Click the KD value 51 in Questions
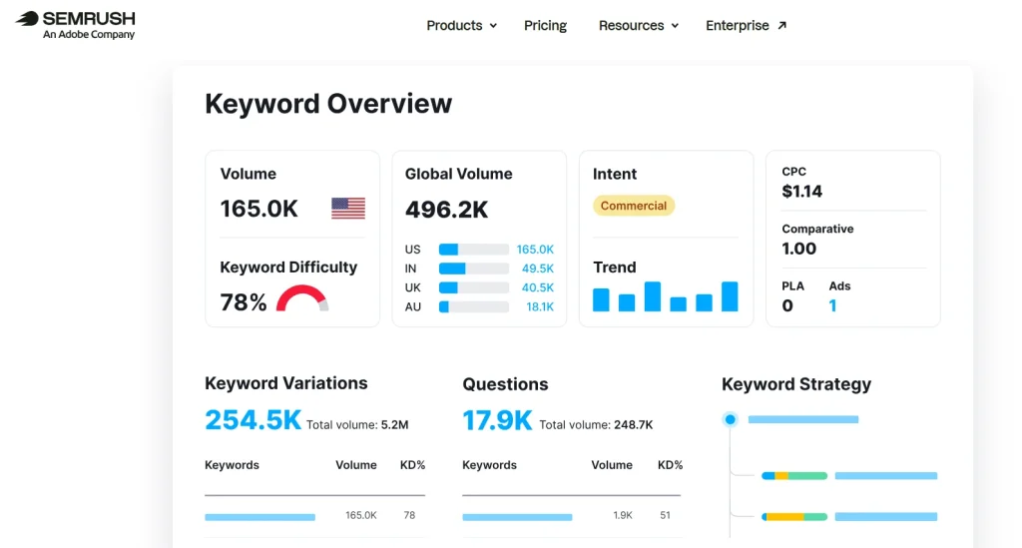The width and height of the screenshot is (1022, 548). [665, 515]
